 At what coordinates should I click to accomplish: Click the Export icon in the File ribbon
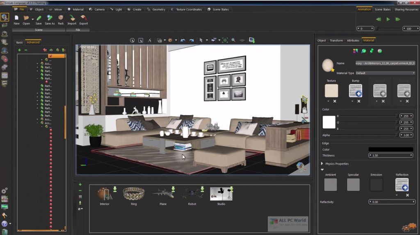pyautogui.click(x=84, y=18)
